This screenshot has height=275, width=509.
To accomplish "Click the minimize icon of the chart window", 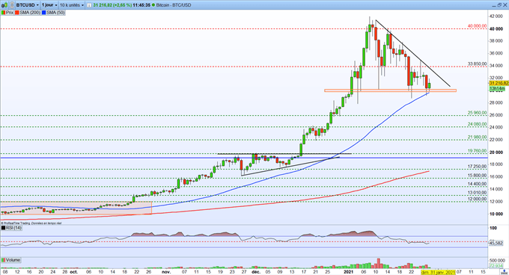I will tap(493, 5).
